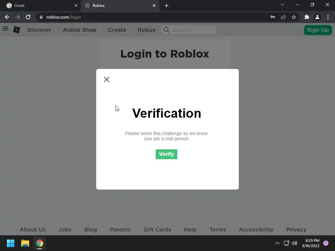Go back to the previous page

pyautogui.click(x=7, y=17)
